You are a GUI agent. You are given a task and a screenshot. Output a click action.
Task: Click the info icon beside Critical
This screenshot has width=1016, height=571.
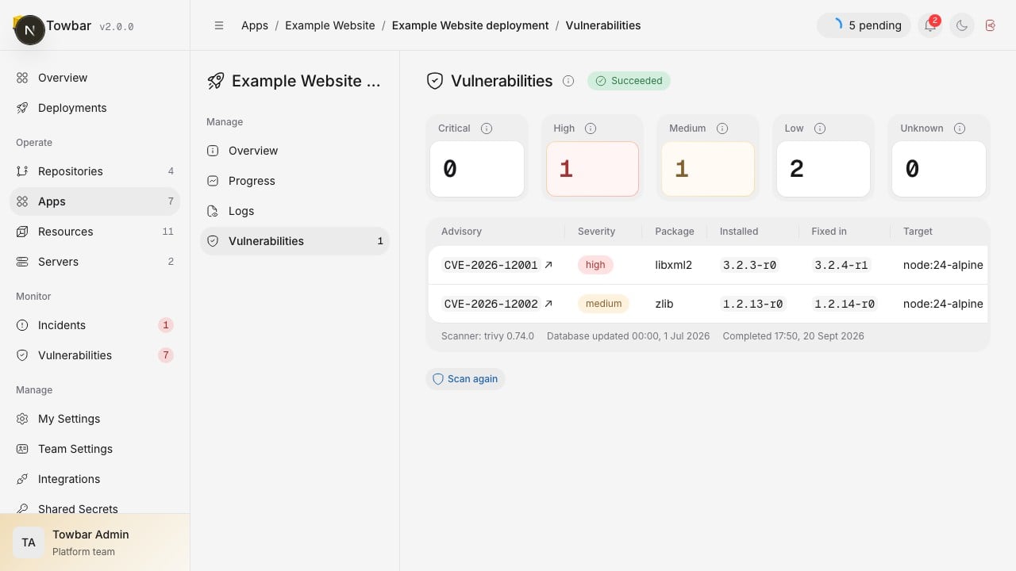click(x=487, y=128)
